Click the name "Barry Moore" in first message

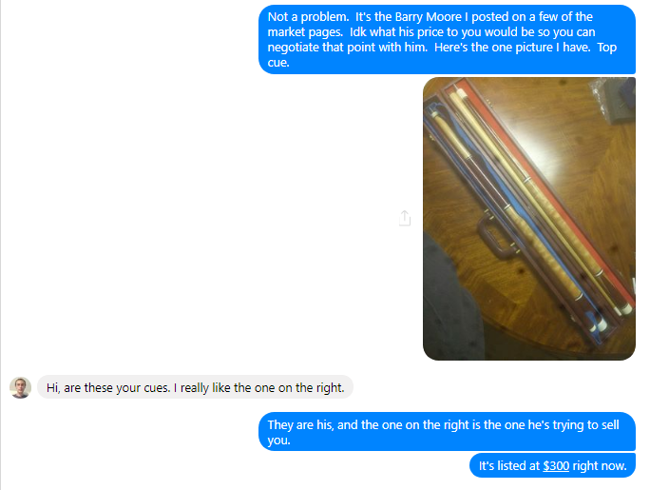click(428, 17)
